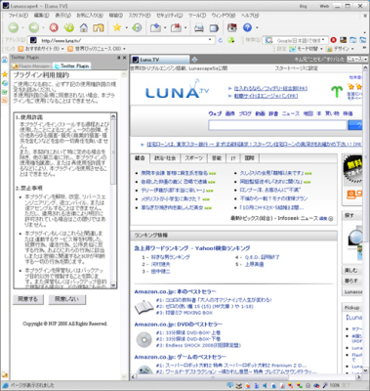Screen dimensions: 370x391
Task: Open the Google search engine dropdown
Action: (x=323, y=40)
